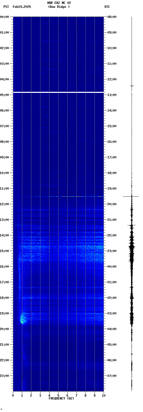Image resolution: width=143 pixels, height=412 pixels.
Task: Click the PST time label '15:00'
Action: coord(5,251)
